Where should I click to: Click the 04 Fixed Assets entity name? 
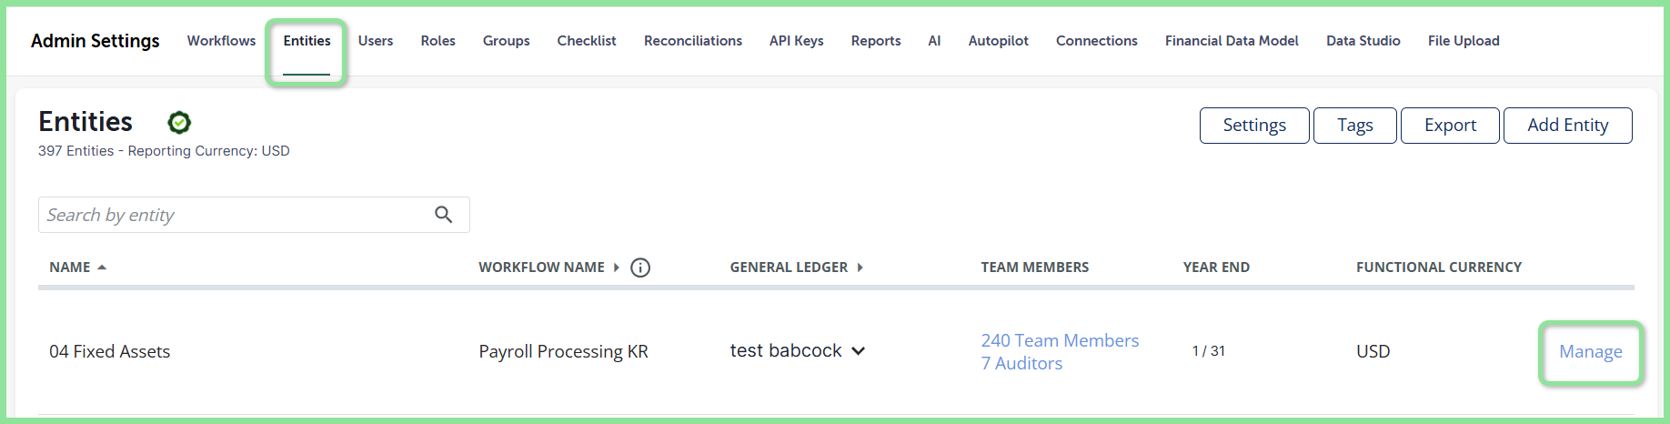(110, 351)
